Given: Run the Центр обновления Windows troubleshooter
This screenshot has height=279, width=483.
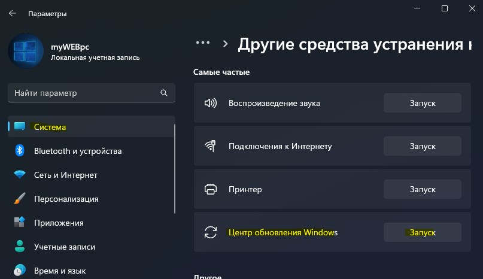Looking at the screenshot, I should [423, 232].
